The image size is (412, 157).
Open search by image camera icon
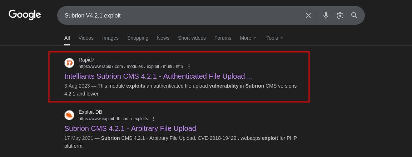(340, 15)
